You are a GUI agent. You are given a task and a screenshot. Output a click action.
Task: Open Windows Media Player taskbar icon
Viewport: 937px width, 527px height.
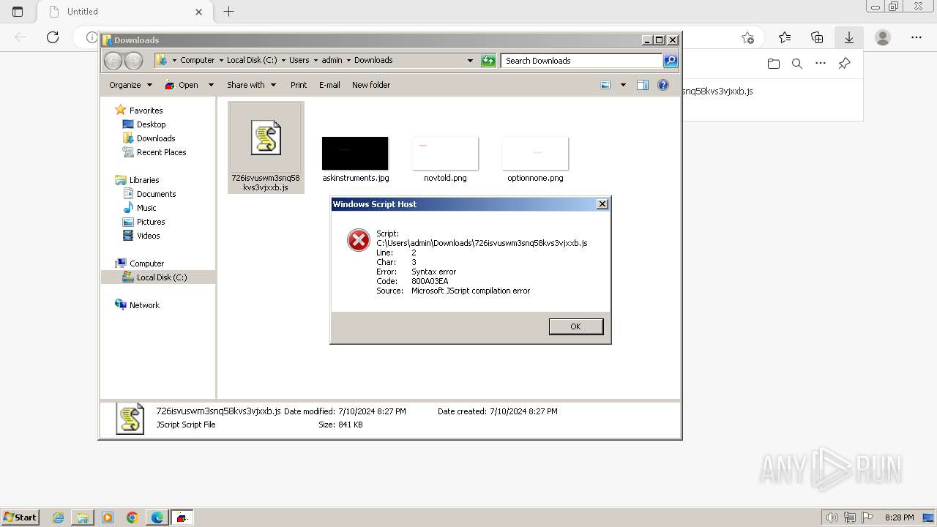pyautogui.click(x=108, y=517)
